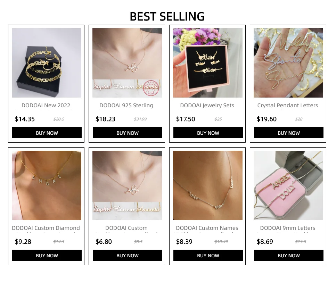View the three-name silver necklace photo

point(208,185)
